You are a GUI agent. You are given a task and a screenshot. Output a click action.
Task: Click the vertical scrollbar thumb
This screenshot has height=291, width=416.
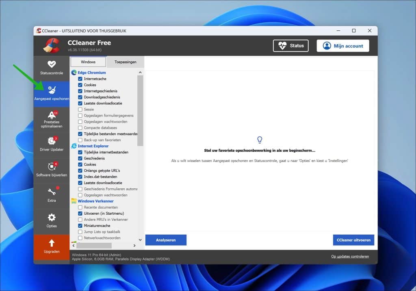[x=140, y=111]
